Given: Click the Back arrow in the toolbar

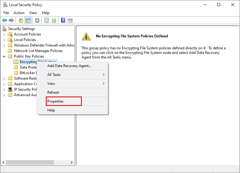Looking at the screenshot, I should point(4,21).
